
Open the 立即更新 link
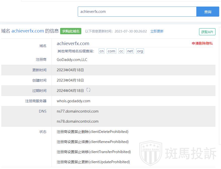pyautogui.click(x=157, y=31)
